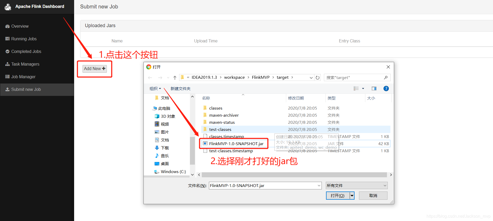Open the 组织 organize menu
This screenshot has height=221, width=493.
click(x=155, y=89)
